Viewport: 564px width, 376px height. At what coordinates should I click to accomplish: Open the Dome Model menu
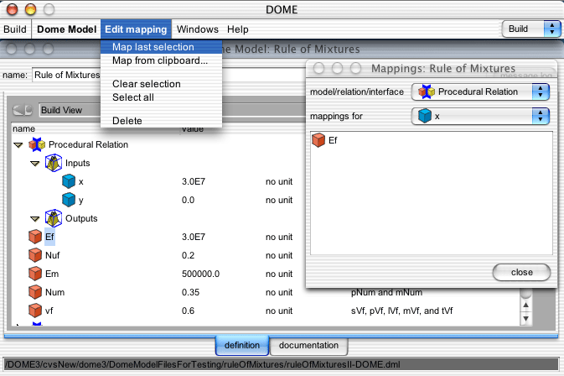(66, 29)
